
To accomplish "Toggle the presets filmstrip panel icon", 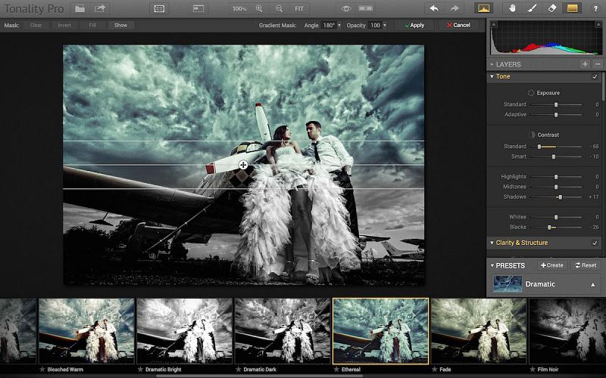I will pyautogui.click(x=159, y=8).
